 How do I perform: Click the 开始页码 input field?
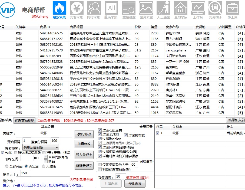[26, 141]
